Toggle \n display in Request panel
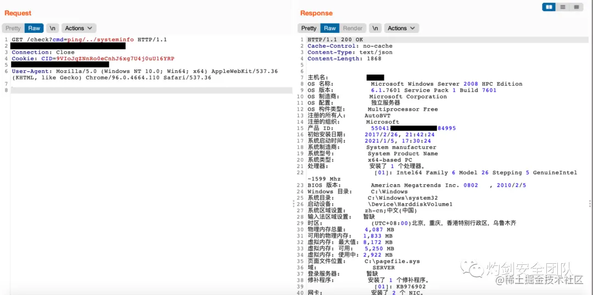 pos(53,28)
